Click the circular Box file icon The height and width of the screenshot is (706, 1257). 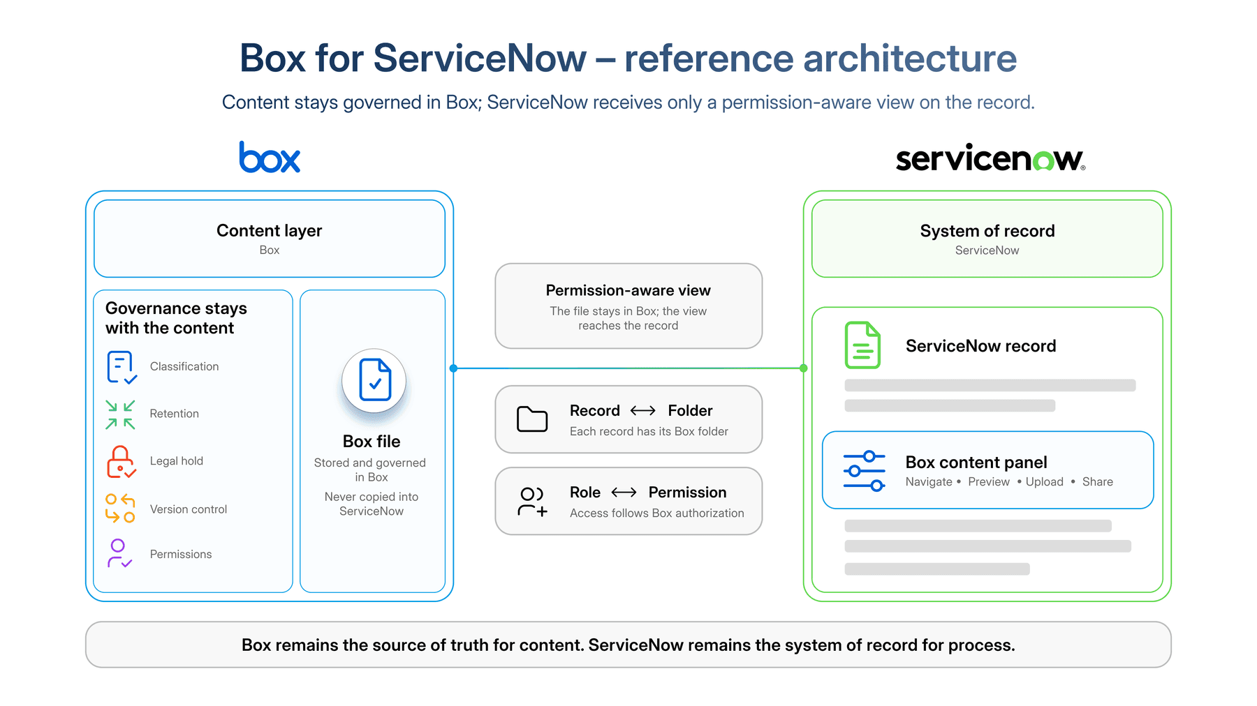pyautogui.click(x=374, y=381)
